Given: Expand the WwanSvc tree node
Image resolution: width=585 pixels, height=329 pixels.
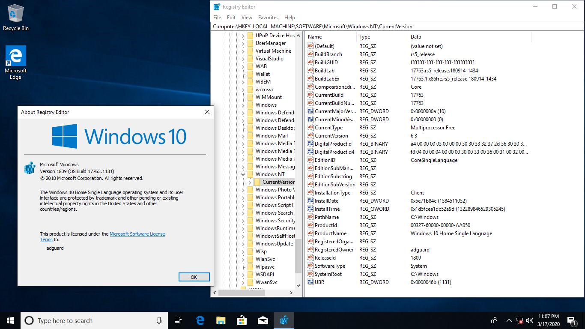Looking at the screenshot, I should point(243,282).
